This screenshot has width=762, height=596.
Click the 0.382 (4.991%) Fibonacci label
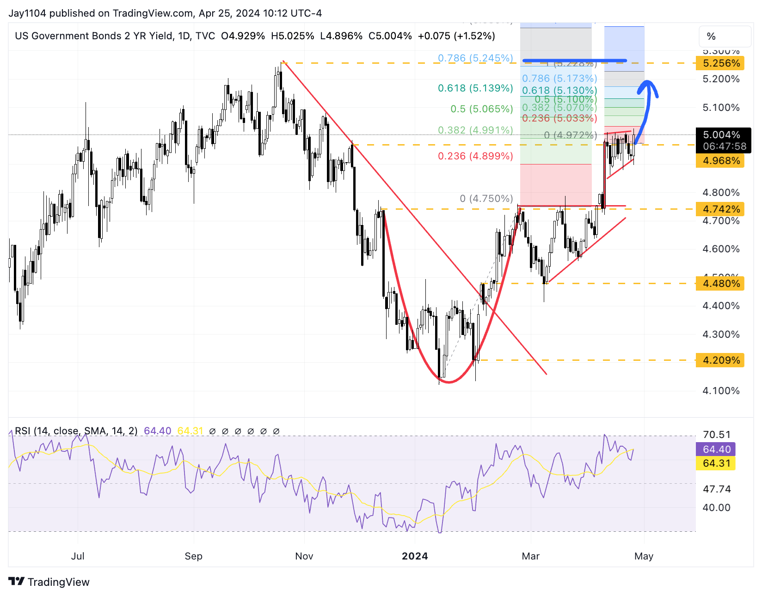[x=475, y=130]
